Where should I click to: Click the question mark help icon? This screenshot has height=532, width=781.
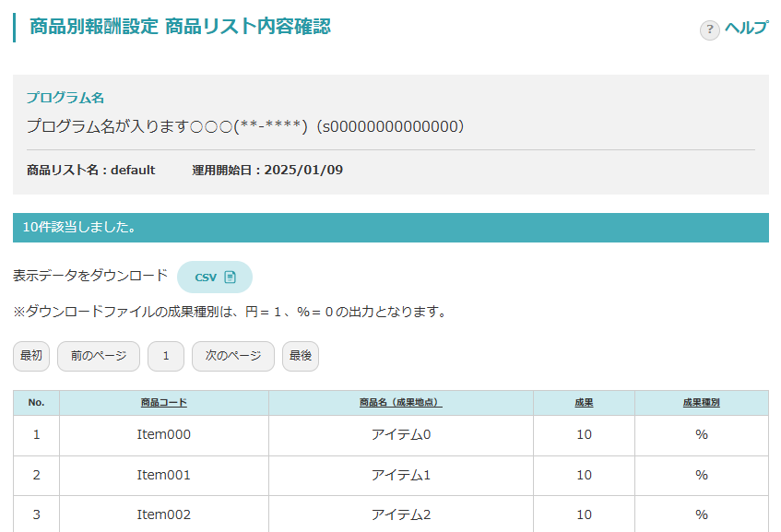coord(709,30)
